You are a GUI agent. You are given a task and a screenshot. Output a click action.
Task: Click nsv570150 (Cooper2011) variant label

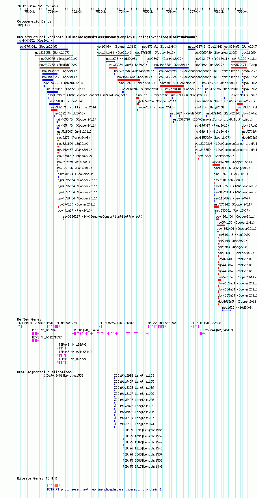tap(236, 223)
